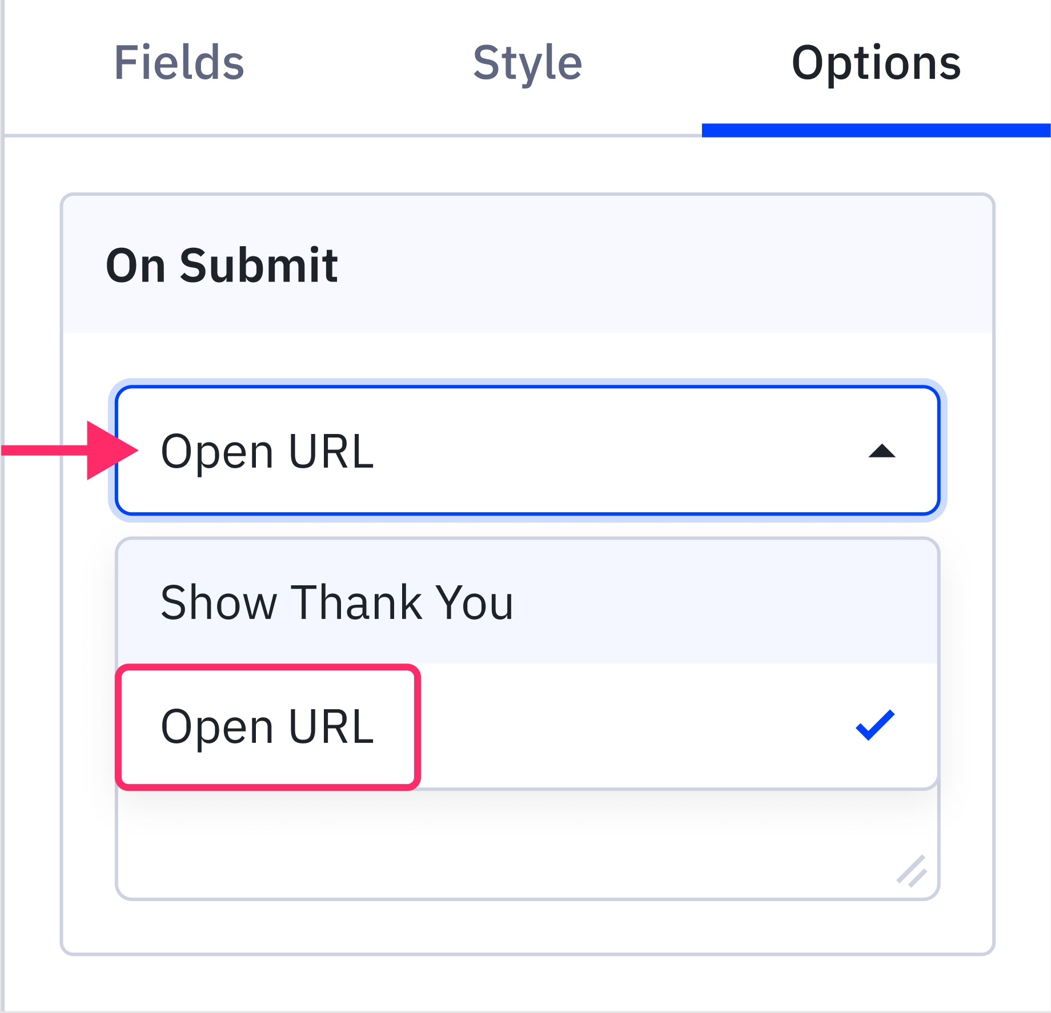Click the resize handle of the text area
Image resolution: width=1051 pixels, height=1013 pixels.
click(x=912, y=871)
